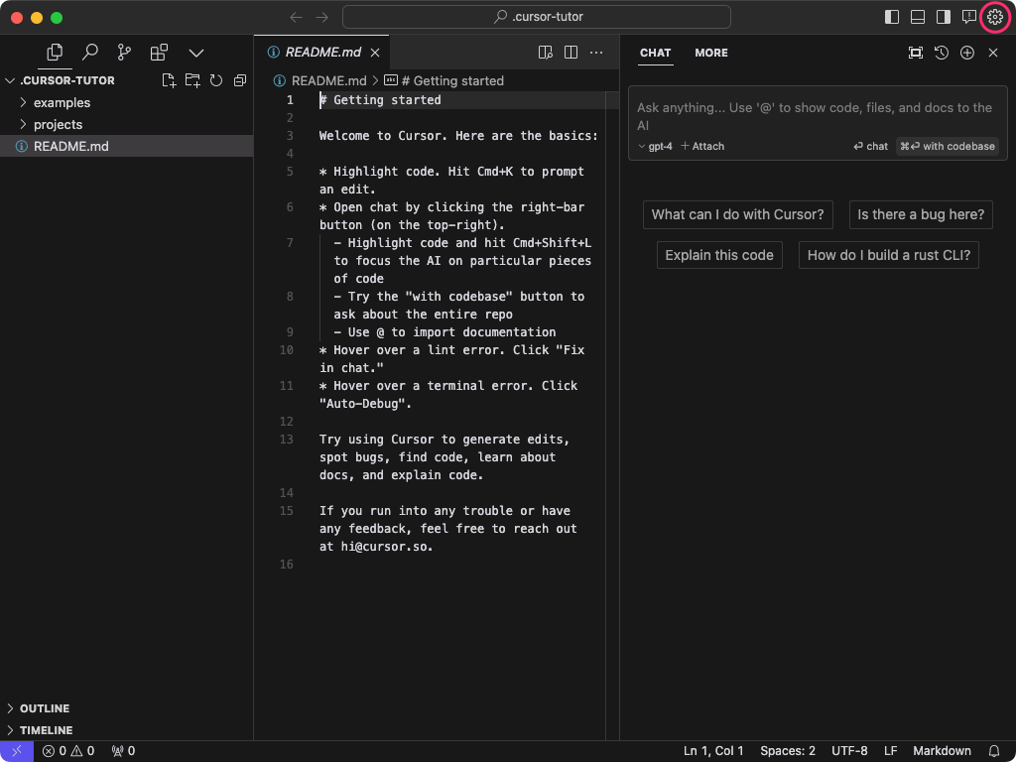Click 'Ln 1, Col 1' in status bar
This screenshot has height=762, width=1016.
point(713,751)
